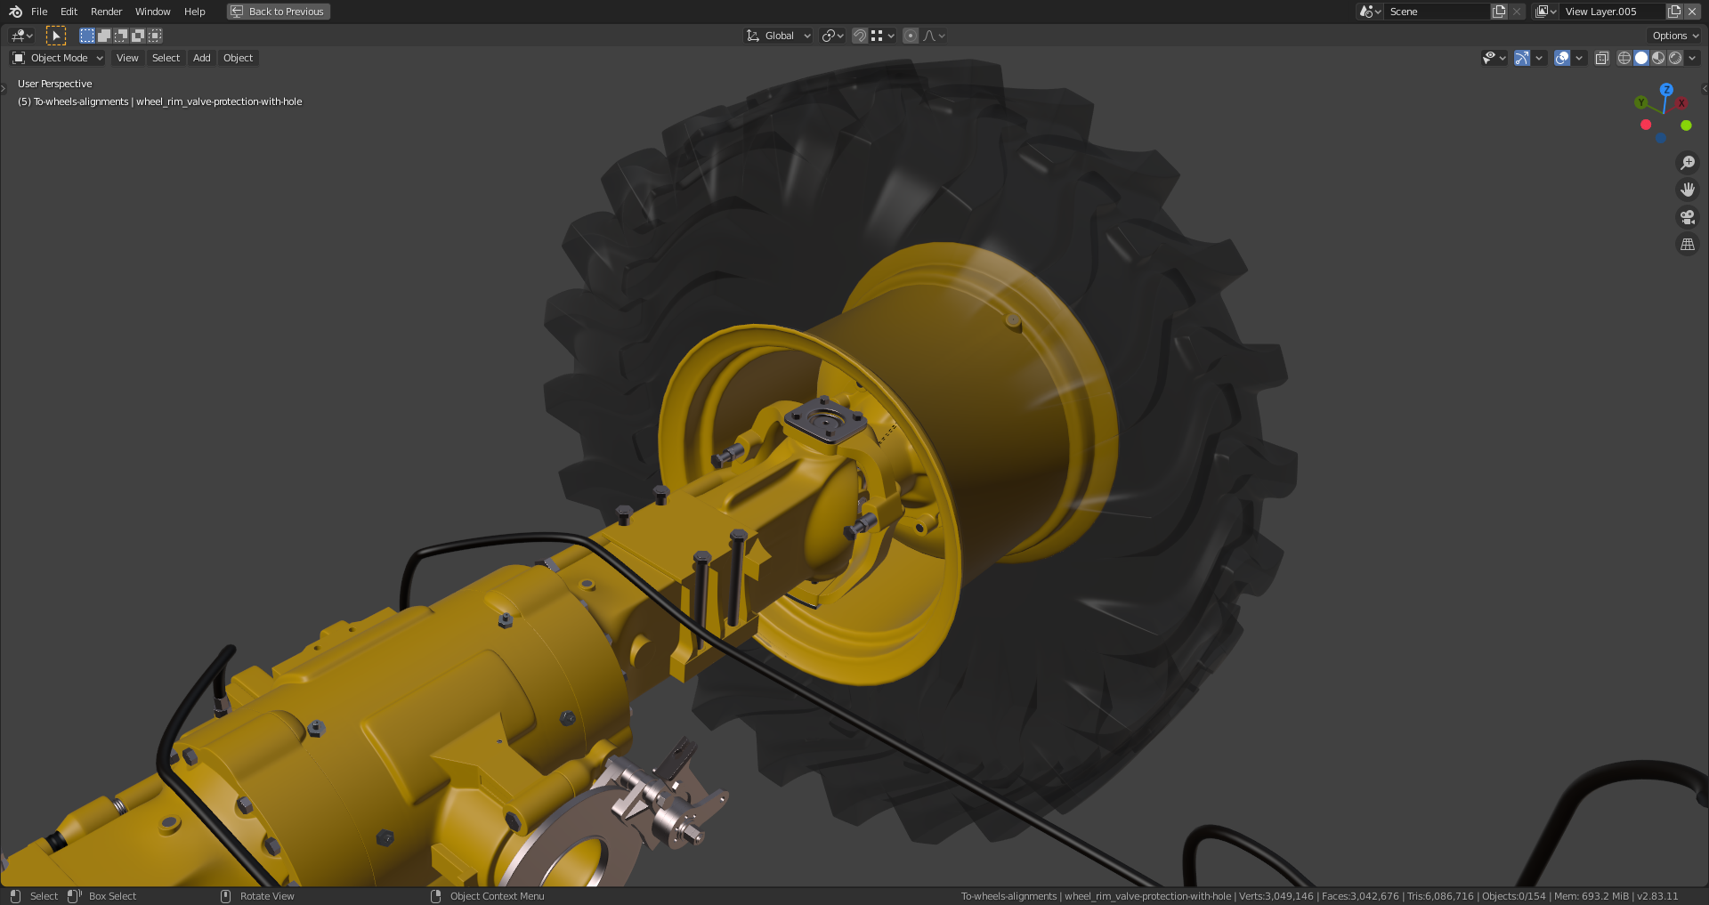Toggle the camera view icon
Viewport: 1709px width, 905px height.
[x=1687, y=217]
